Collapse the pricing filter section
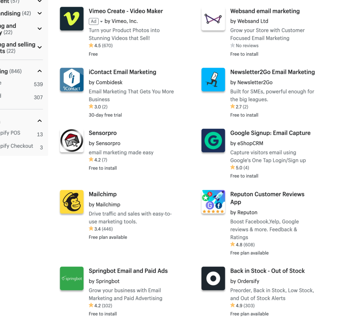 (39, 71)
